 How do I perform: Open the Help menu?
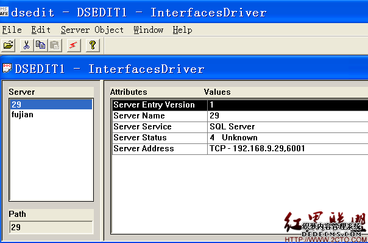tap(182, 30)
